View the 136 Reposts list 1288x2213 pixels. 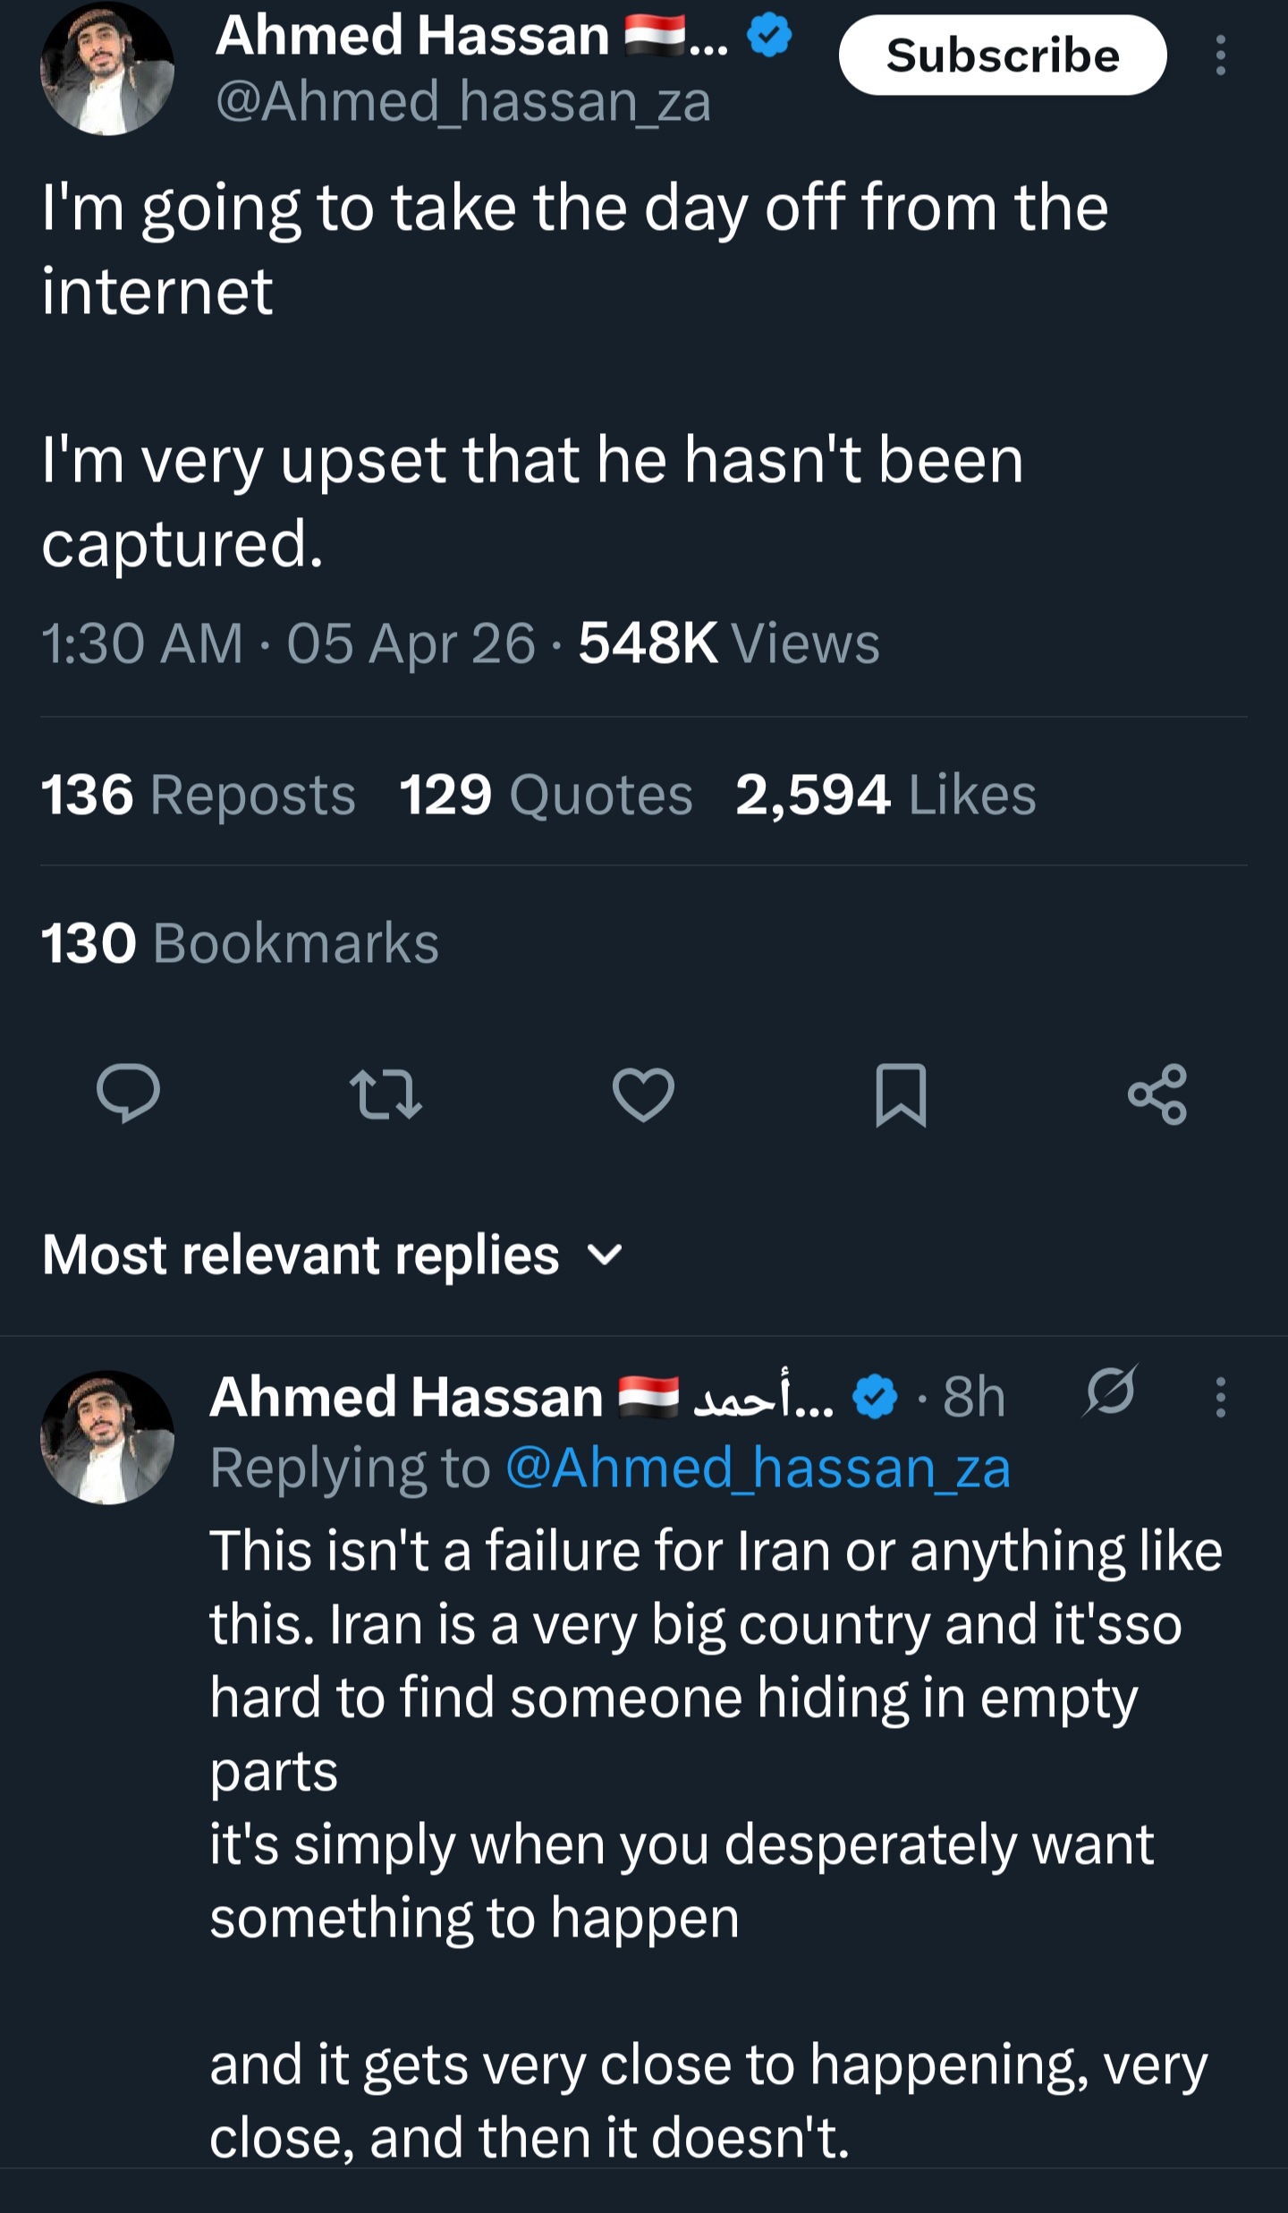(198, 795)
